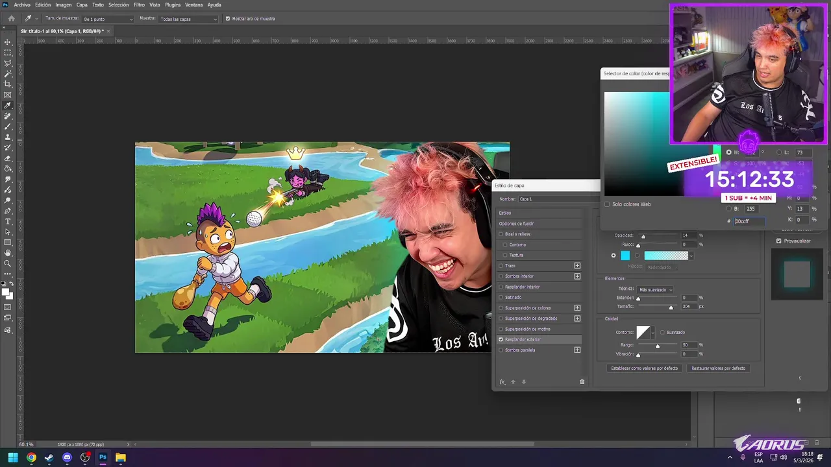Enable the Sombra interior checkbox
831x467 pixels.
click(501, 276)
